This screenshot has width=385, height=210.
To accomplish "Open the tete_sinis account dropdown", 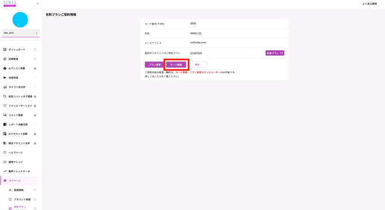I will pyautogui.click(x=21, y=33).
